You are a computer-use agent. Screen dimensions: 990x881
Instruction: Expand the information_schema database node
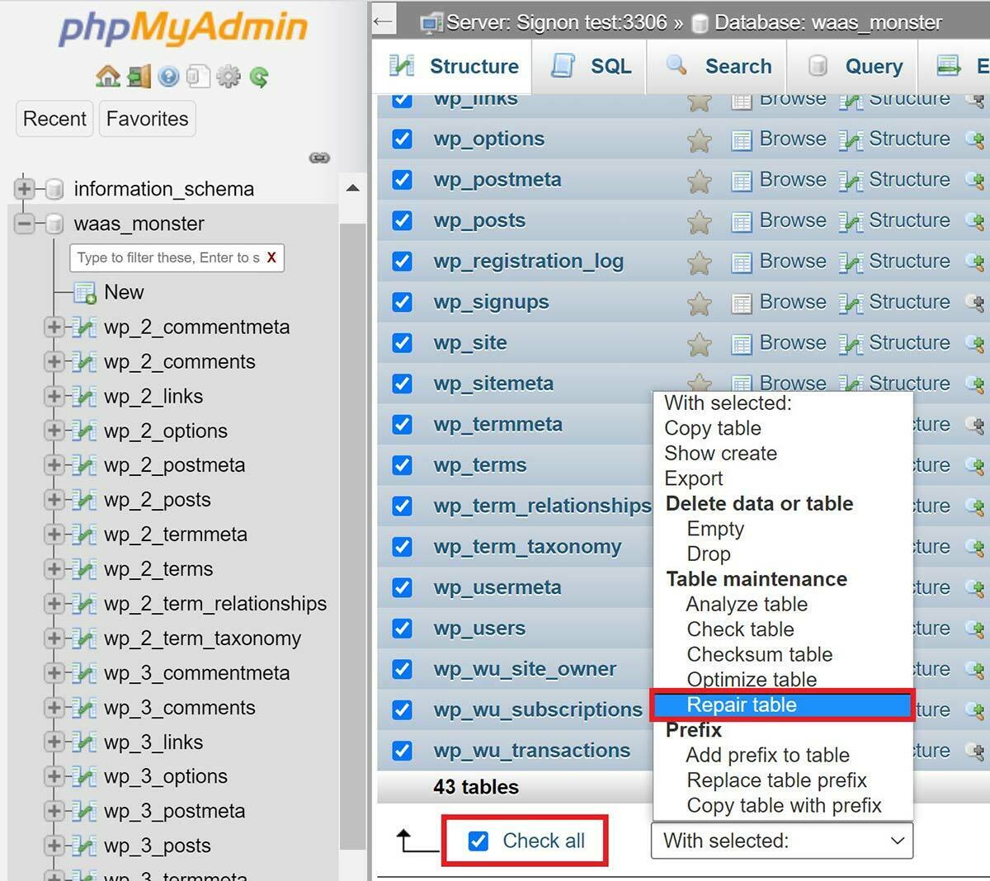(x=24, y=189)
